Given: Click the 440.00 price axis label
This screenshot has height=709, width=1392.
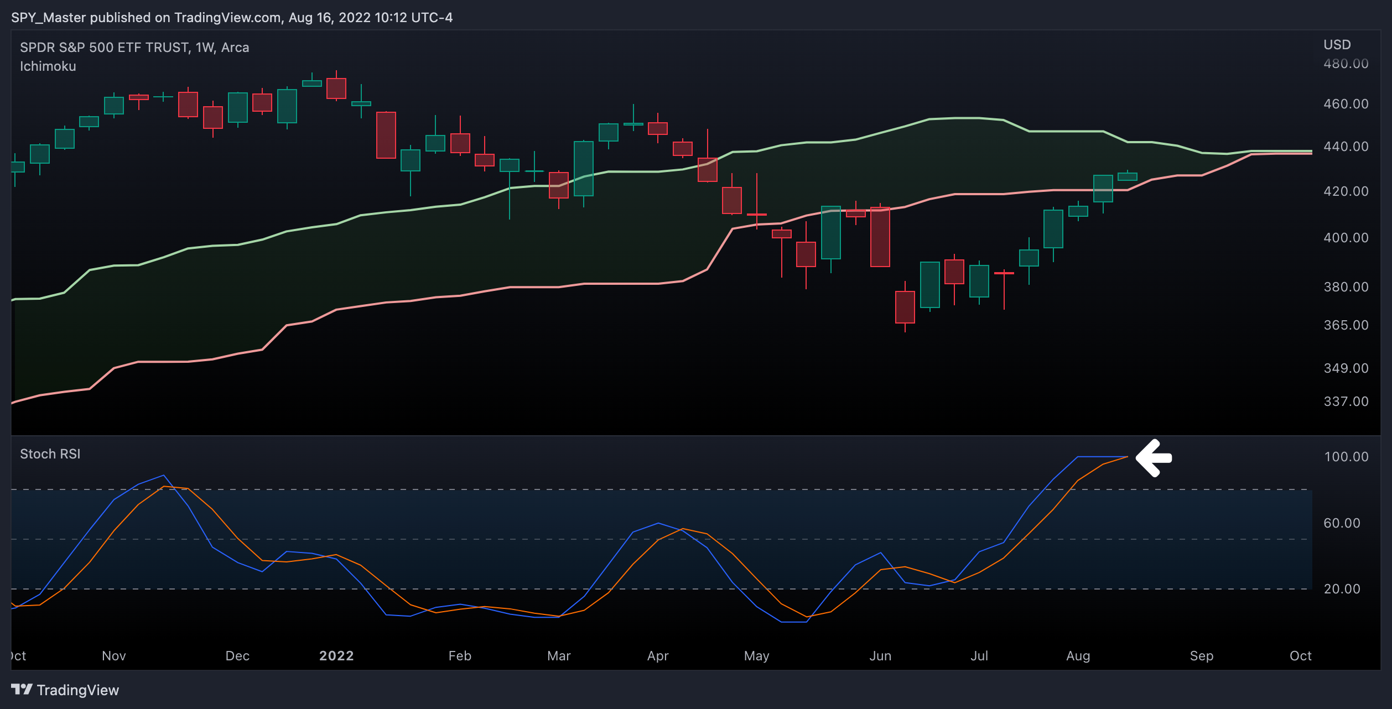Looking at the screenshot, I should pyautogui.click(x=1346, y=147).
